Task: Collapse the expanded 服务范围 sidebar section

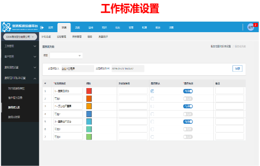Action: (20, 78)
